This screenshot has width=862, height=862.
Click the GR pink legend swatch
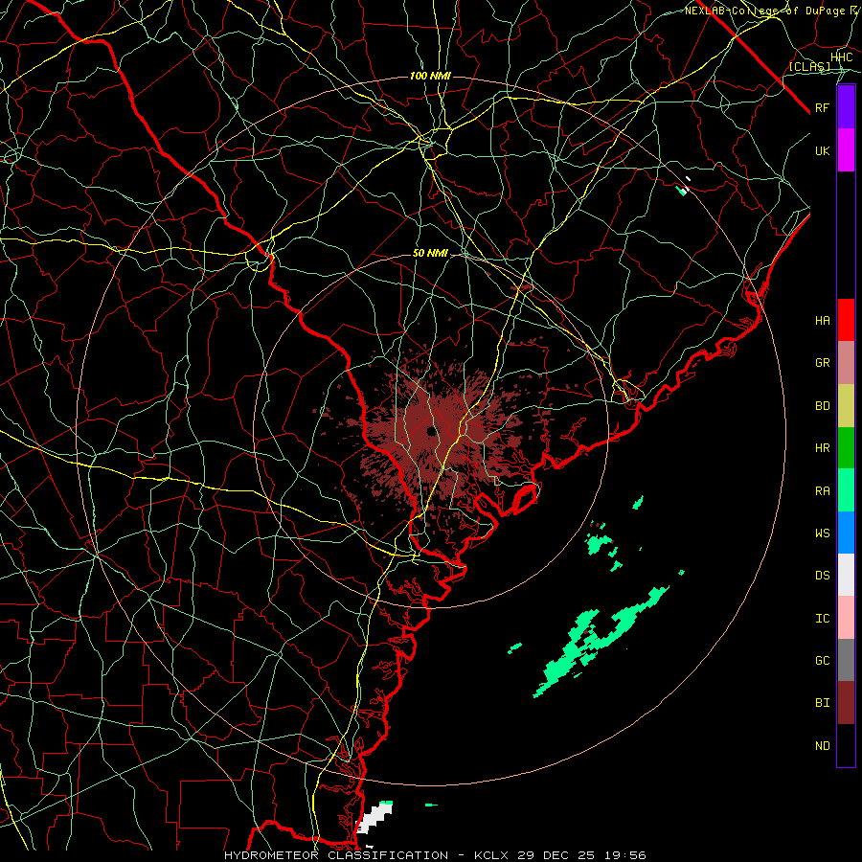point(846,363)
